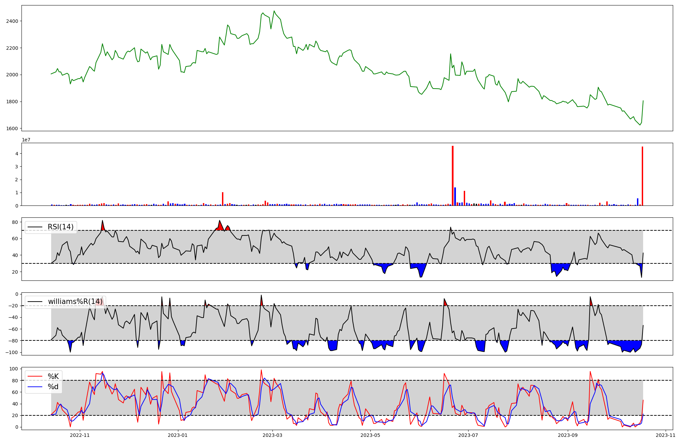Click the tall blue volume bar beside the June spike
The height and width of the screenshot is (443, 682).
tap(455, 196)
